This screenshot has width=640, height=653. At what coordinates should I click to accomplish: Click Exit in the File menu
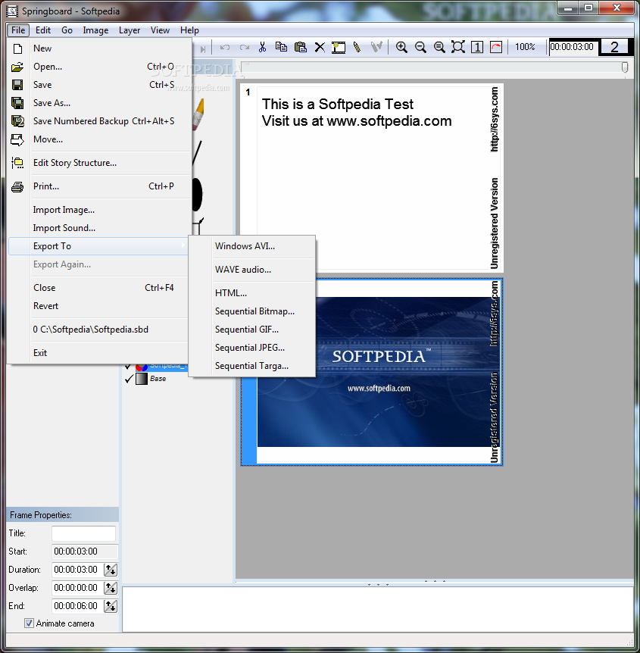tap(98, 353)
